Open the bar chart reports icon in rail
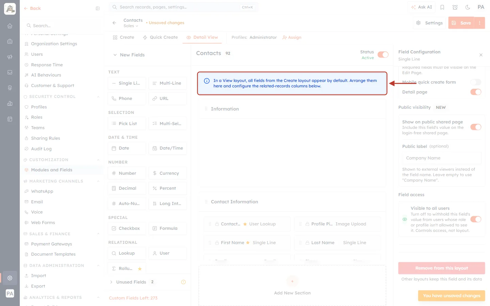This screenshot has height=306, width=490. tap(10, 103)
